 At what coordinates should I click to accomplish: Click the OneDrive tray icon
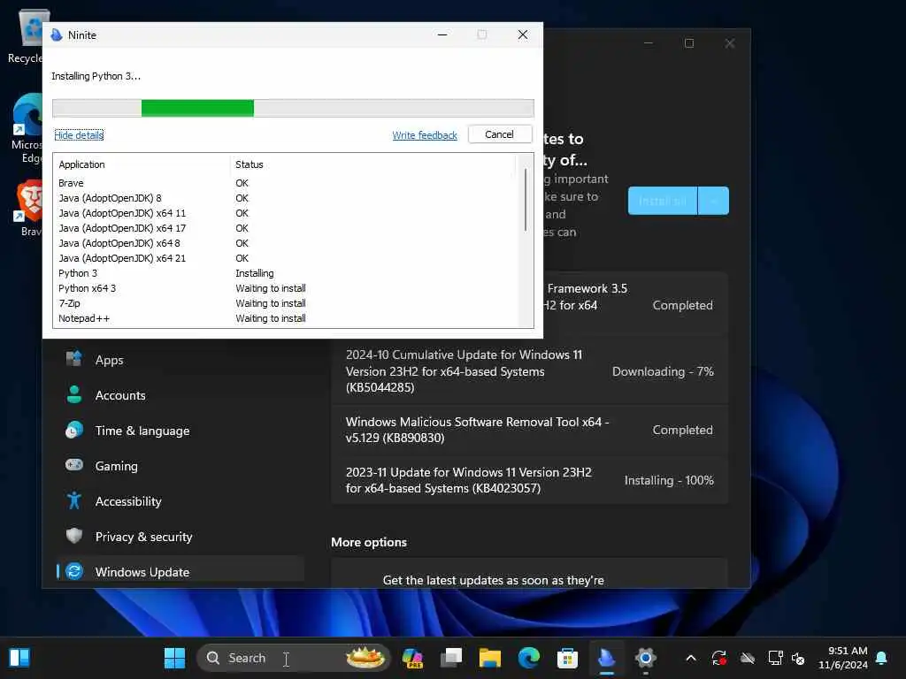click(748, 658)
